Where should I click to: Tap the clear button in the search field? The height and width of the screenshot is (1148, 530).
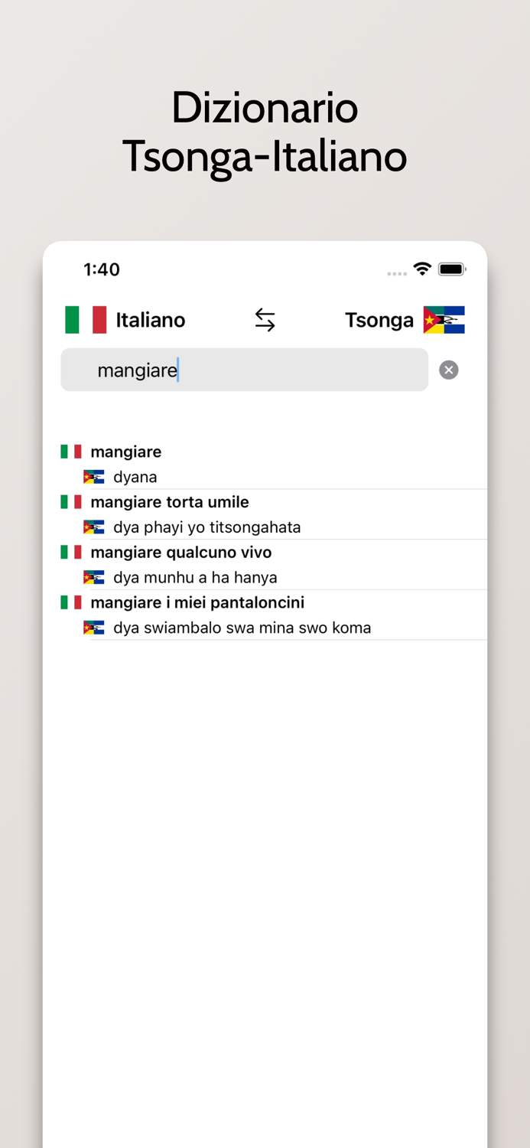[x=448, y=370]
